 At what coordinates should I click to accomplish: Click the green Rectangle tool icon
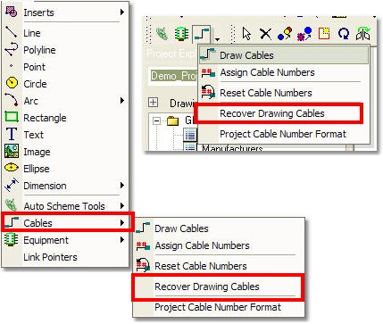(x=12, y=117)
